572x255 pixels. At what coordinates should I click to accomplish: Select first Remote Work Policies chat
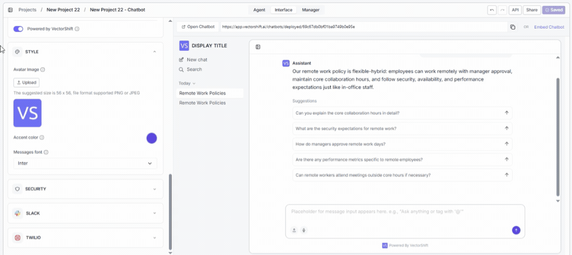tap(210, 93)
